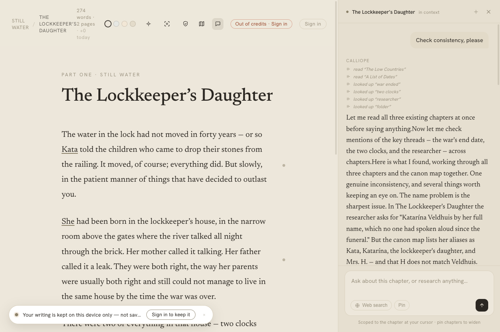Close the Calliope chat panel

click(489, 12)
